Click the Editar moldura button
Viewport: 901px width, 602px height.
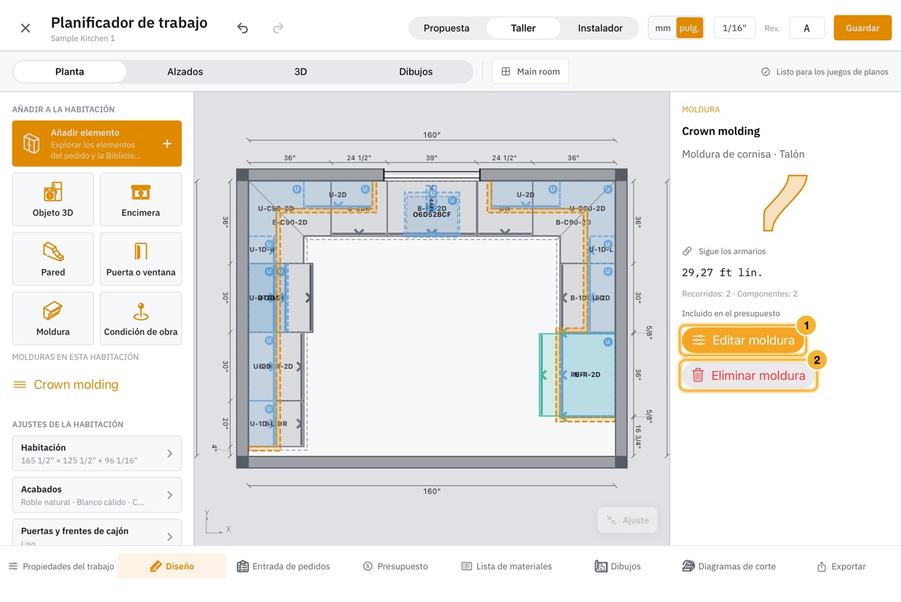pyautogui.click(x=743, y=340)
